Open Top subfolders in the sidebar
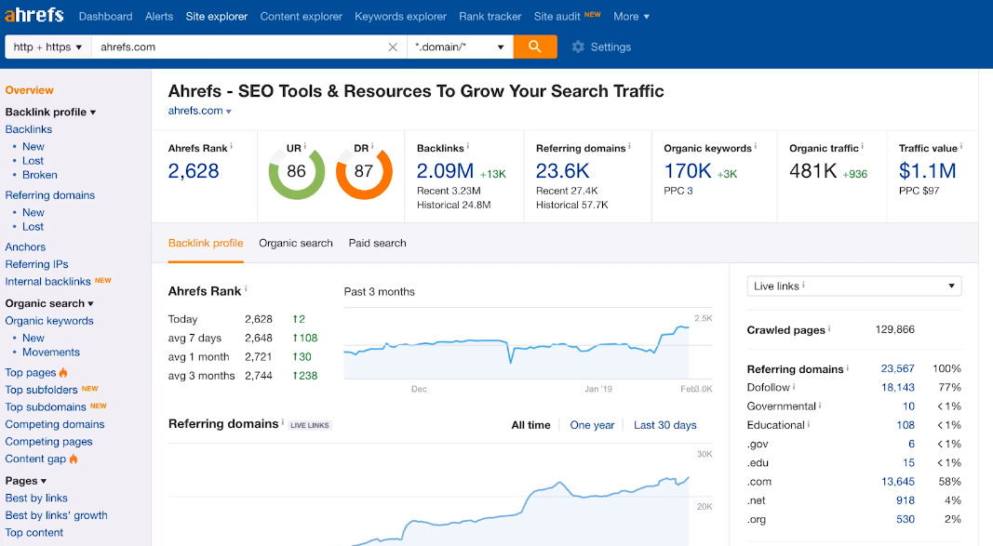 [41, 390]
